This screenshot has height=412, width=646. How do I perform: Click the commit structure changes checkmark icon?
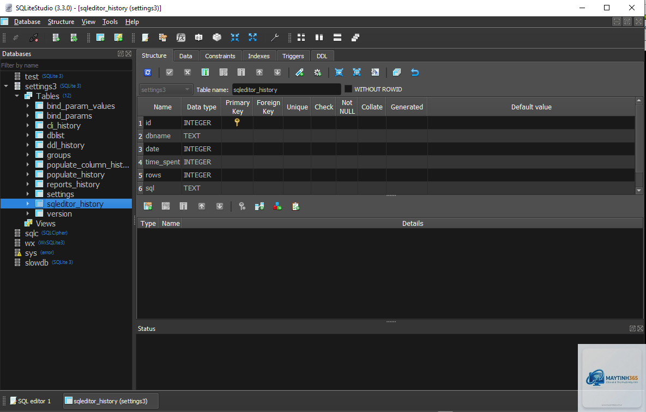[170, 72]
